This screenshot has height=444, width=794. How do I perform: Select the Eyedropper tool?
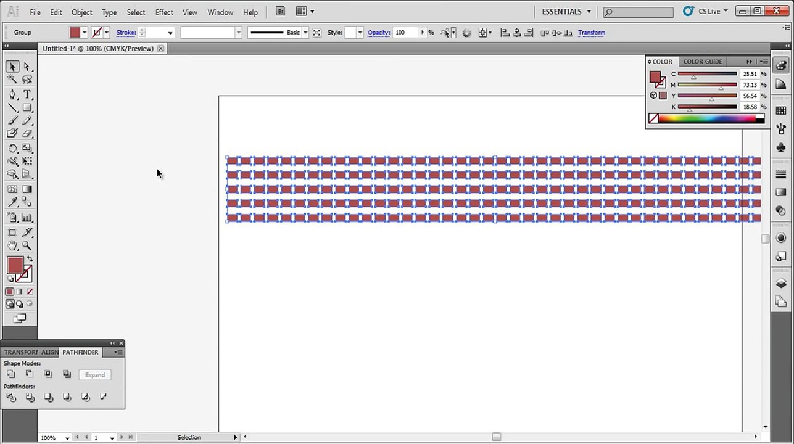click(x=12, y=202)
